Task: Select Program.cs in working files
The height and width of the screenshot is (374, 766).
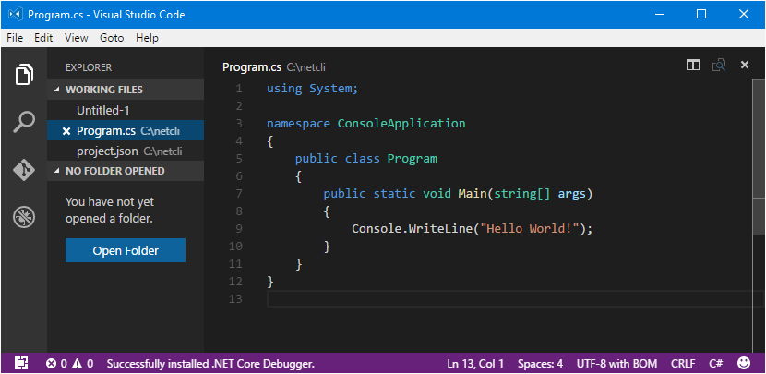Action: [x=126, y=130]
